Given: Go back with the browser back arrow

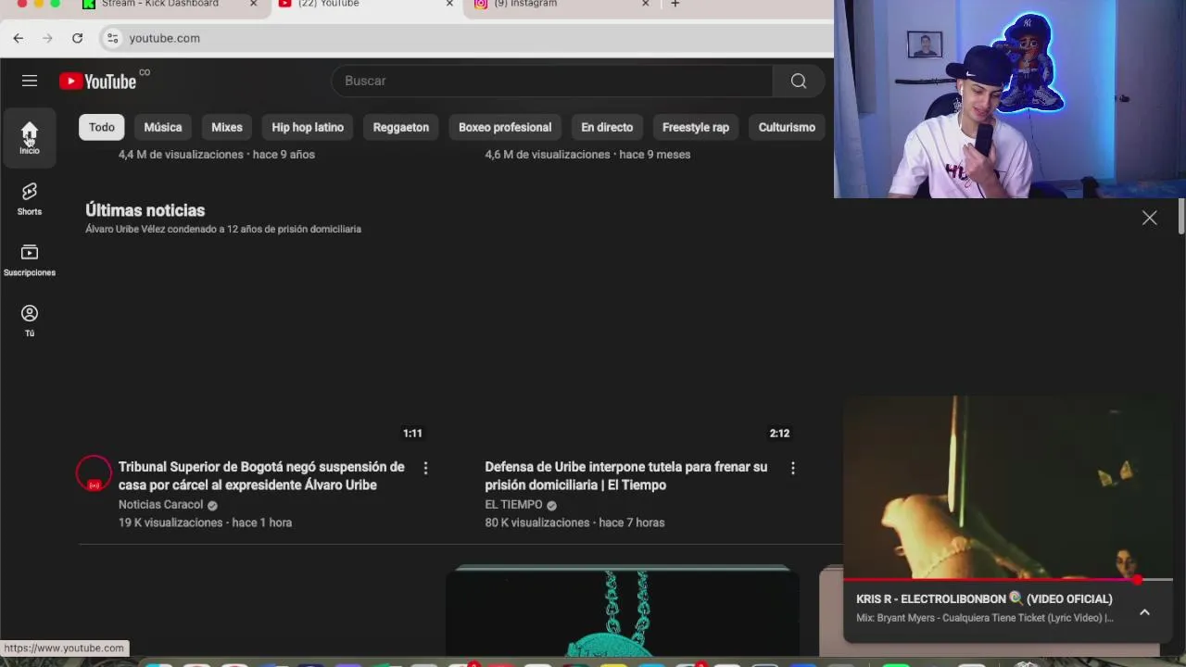Looking at the screenshot, I should point(19,38).
